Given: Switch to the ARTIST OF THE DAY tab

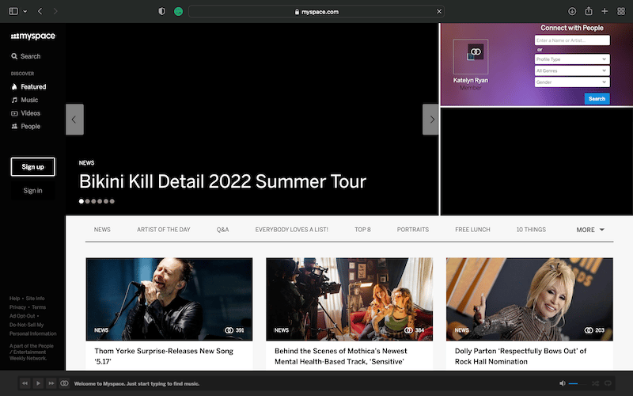Looking at the screenshot, I should click(x=164, y=230).
